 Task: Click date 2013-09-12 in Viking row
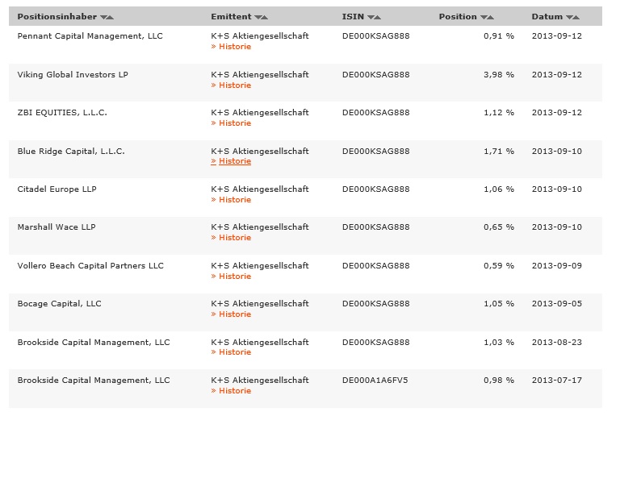[557, 75]
